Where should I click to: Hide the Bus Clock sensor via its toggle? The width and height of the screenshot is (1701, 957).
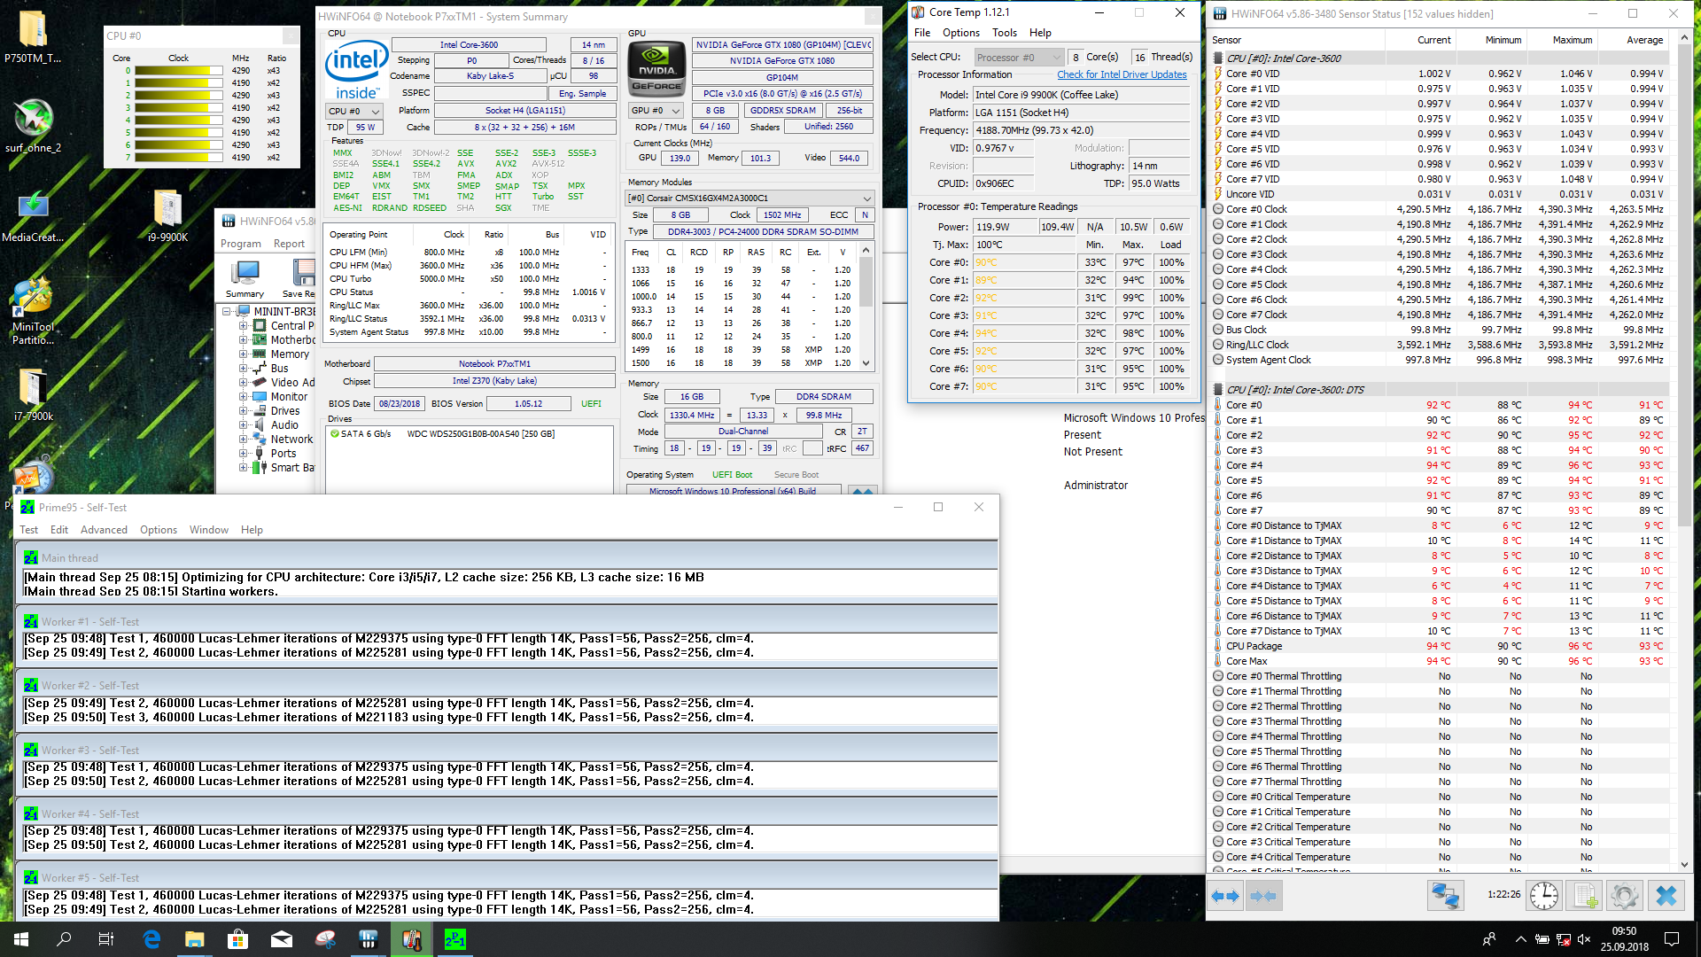1218,329
